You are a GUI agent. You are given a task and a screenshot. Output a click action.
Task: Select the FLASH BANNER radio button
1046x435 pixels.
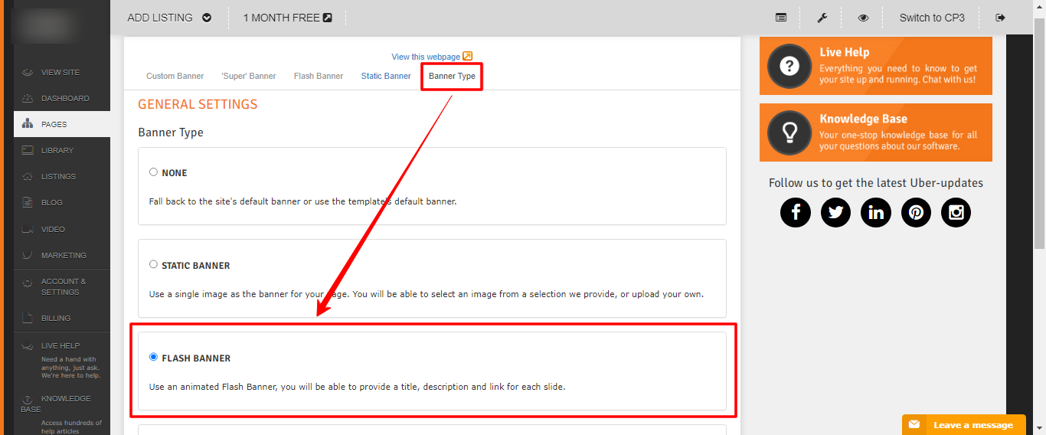click(x=154, y=357)
